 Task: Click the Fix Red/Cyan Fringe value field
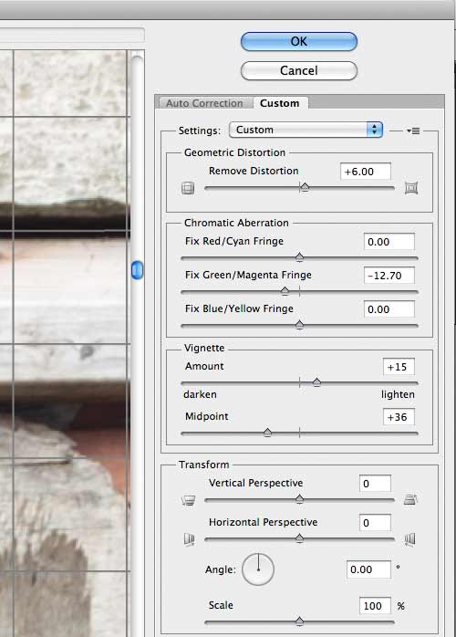tap(389, 242)
